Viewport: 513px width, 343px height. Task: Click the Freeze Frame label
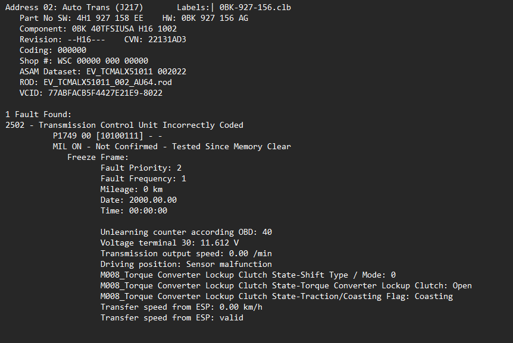(x=98, y=157)
